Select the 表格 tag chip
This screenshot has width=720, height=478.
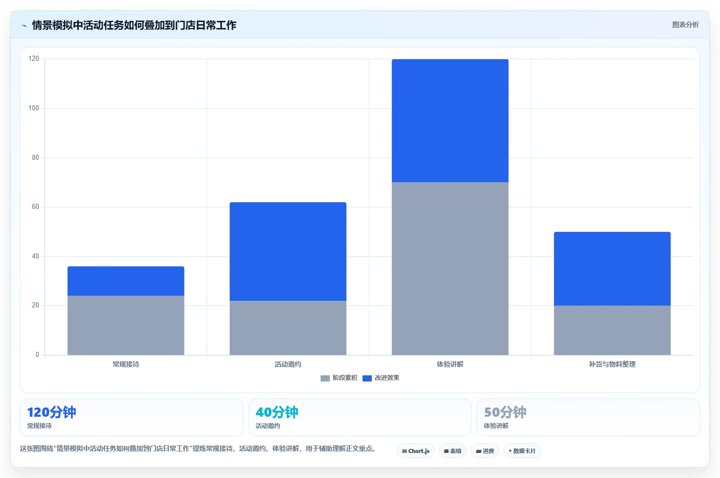click(x=453, y=451)
